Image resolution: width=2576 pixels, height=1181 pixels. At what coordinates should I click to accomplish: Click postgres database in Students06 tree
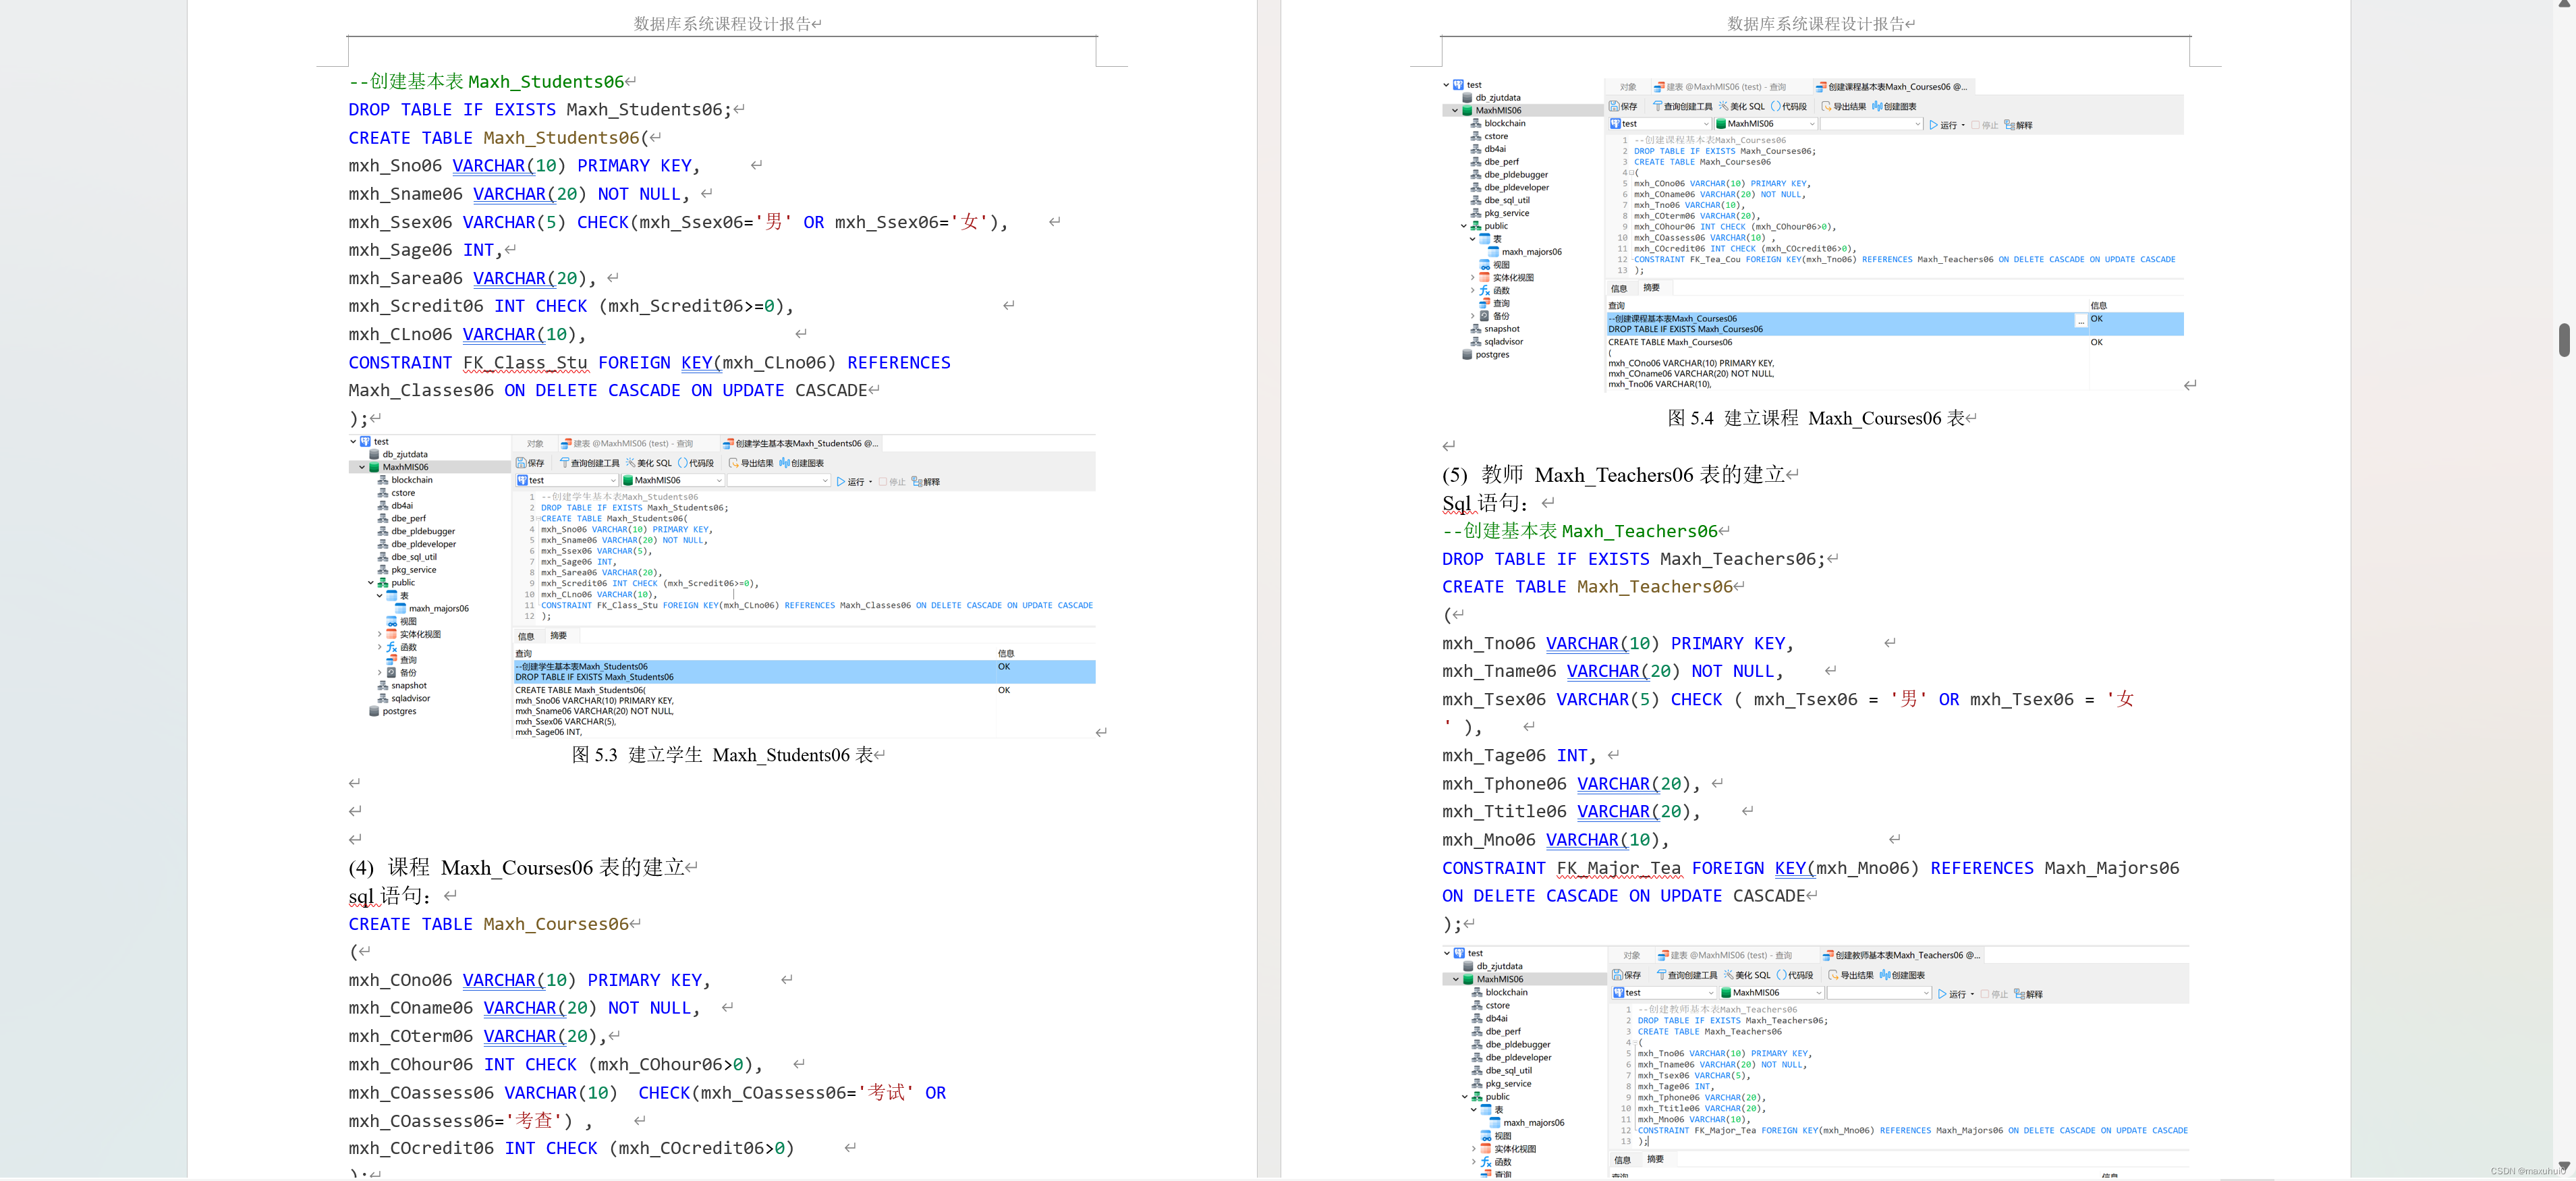[x=399, y=711]
